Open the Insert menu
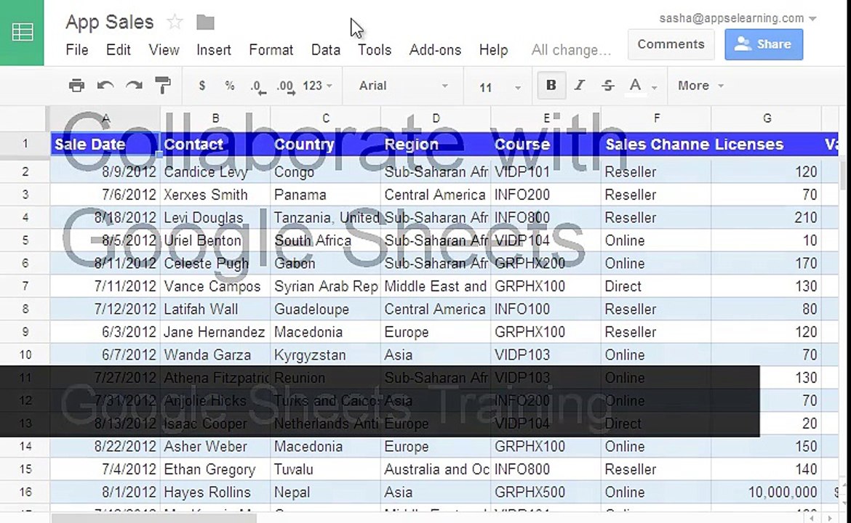The width and height of the screenshot is (851, 523). [214, 50]
